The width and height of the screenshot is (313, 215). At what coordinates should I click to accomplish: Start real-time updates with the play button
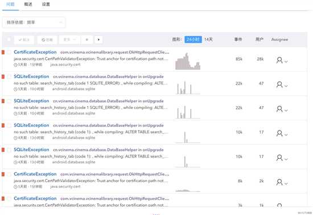tap(98, 40)
